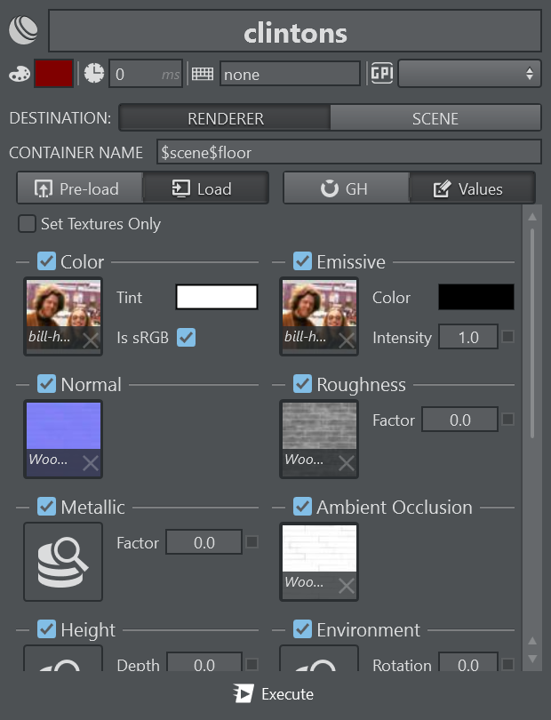Select SCENE as destination

[x=435, y=118]
